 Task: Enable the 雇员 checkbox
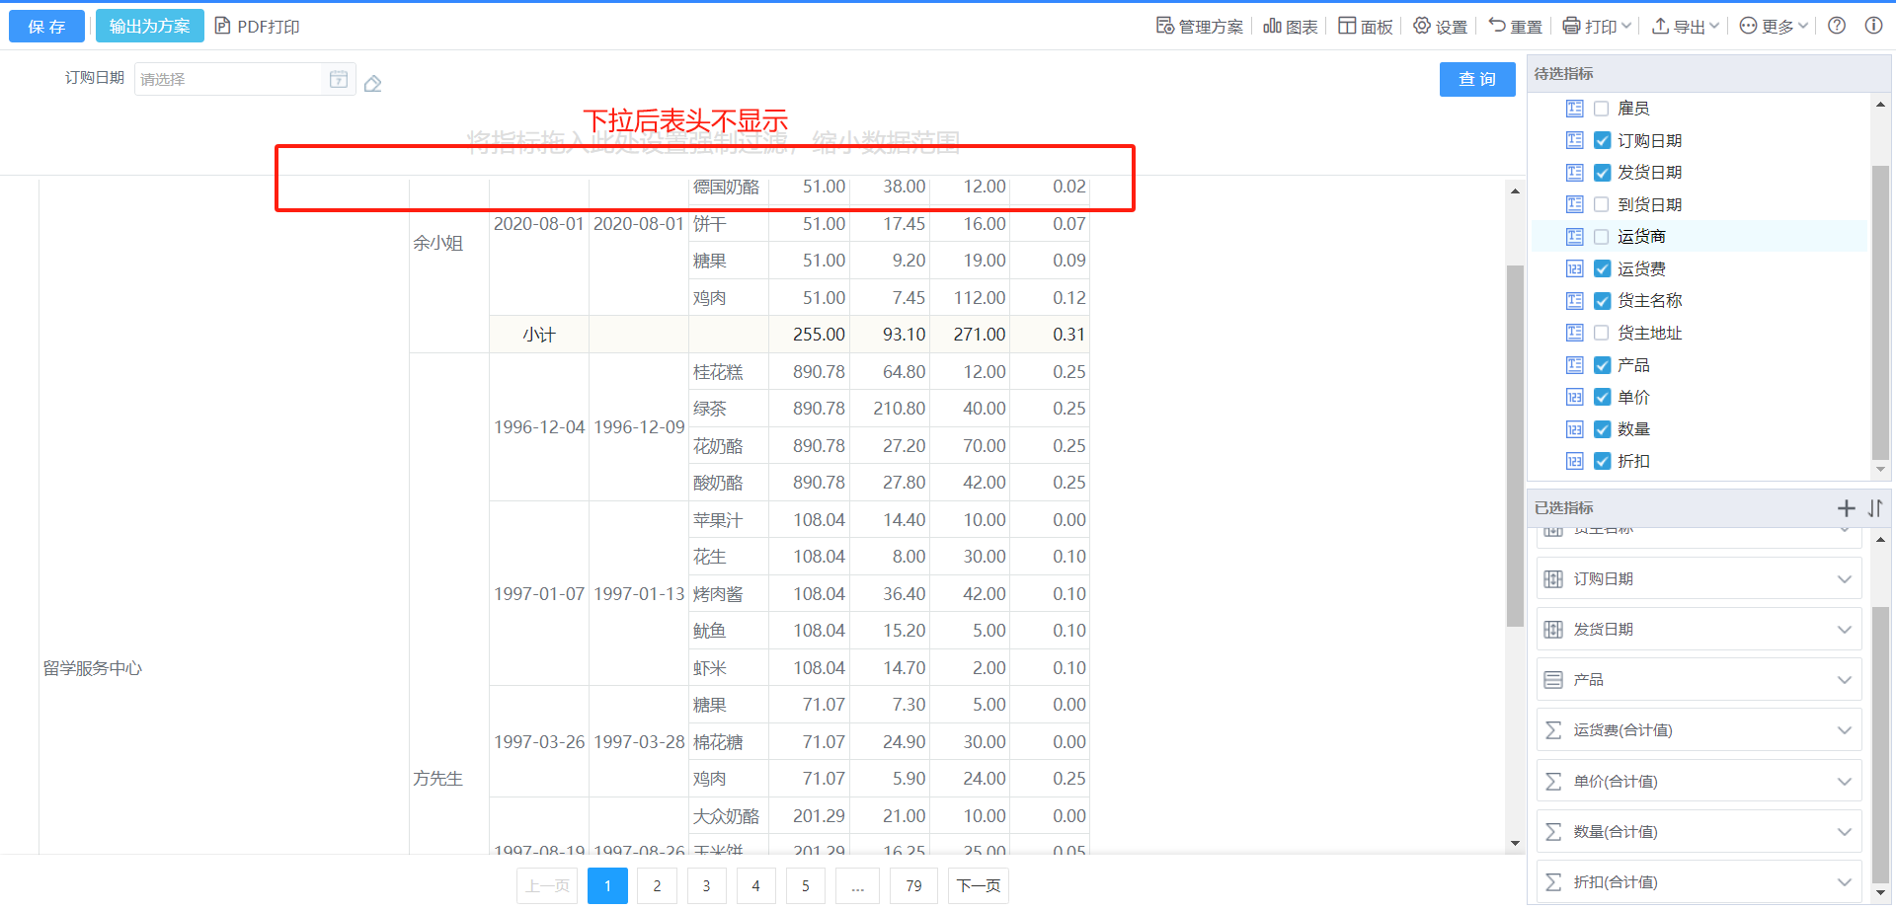tap(1602, 109)
